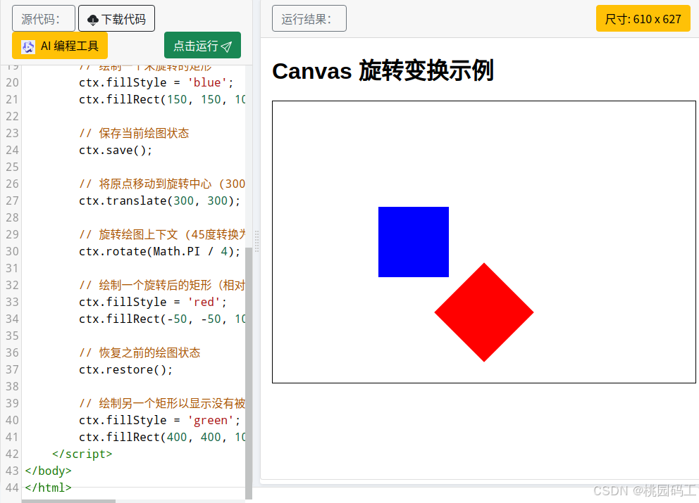Screen dimensions: 699x503
Task: Click the 下载代码 download button
Action: click(x=116, y=19)
